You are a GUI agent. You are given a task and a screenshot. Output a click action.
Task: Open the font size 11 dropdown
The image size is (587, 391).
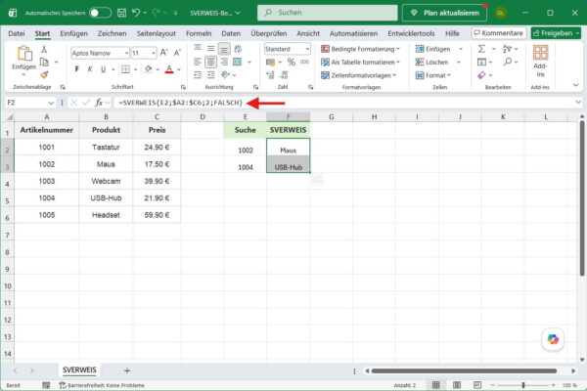click(x=154, y=53)
